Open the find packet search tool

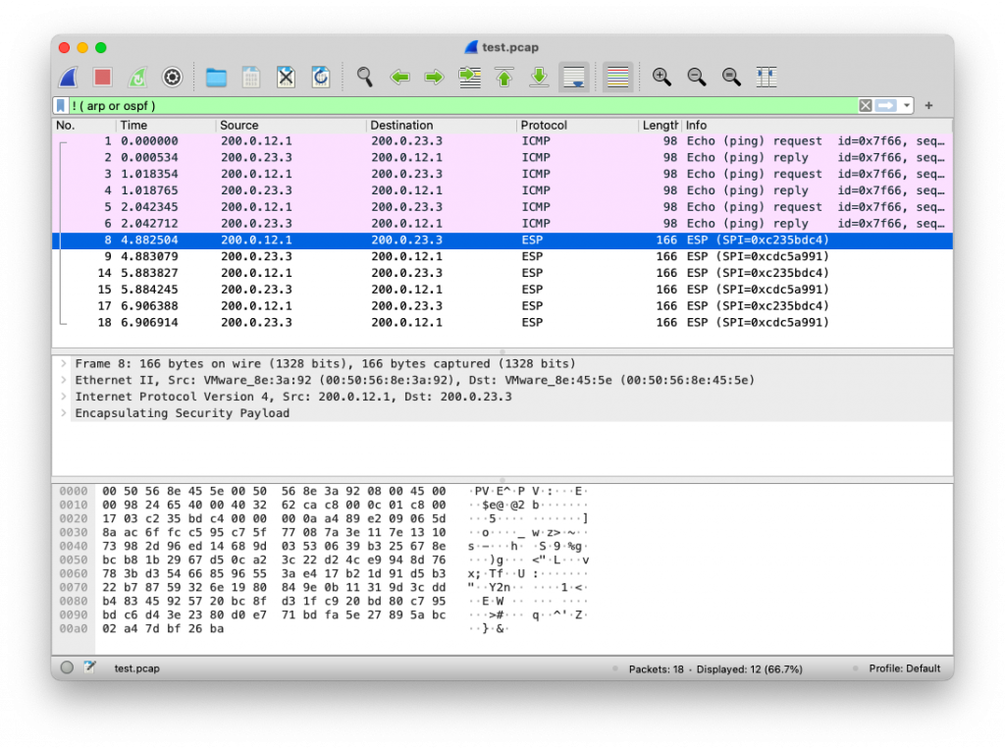[365, 77]
